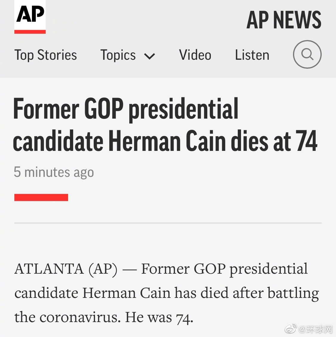Click the gray divider line above the article
The width and height of the screenshot is (336, 337).
point(168,223)
